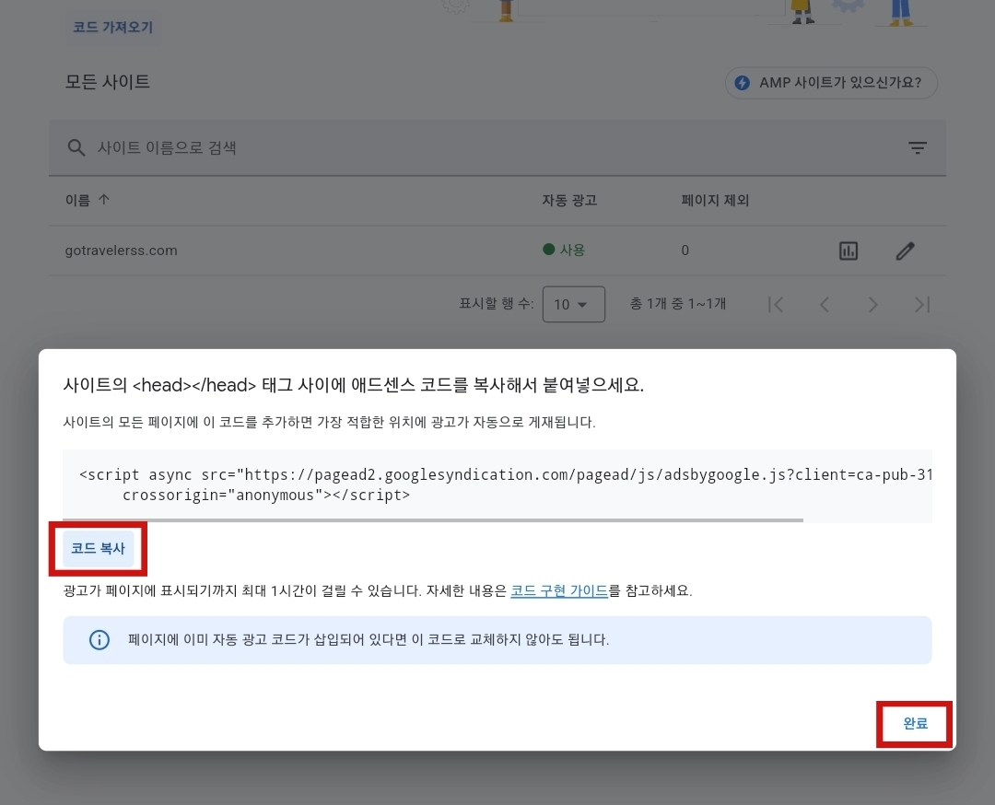Image resolution: width=995 pixels, height=805 pixels.
Task: Click the 총 1개 중 1~1개 text
Action: 678,304
